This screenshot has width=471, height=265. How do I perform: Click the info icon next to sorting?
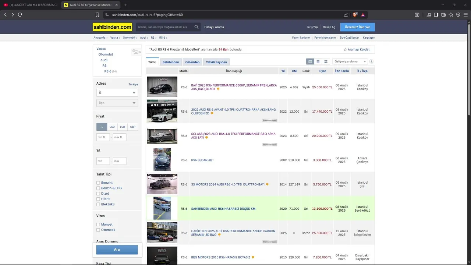[x=371, y=61]
